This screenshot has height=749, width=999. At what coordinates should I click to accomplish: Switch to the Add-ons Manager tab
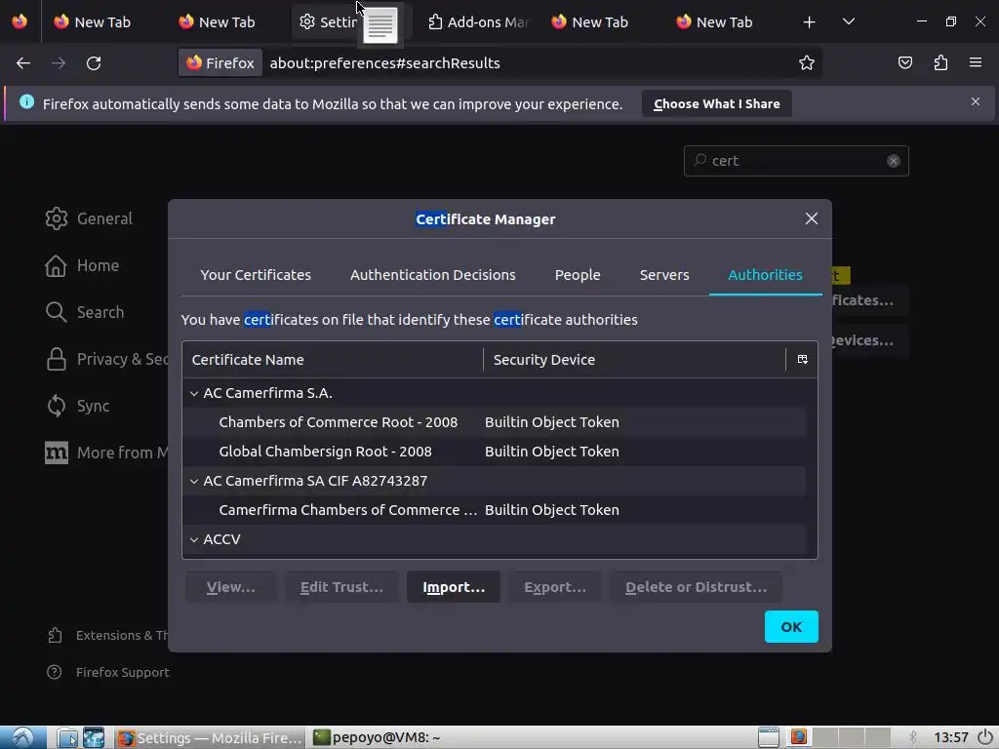coord(478,22)
